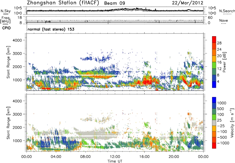
Task: Click the blue top of the velocity colorbar
Action: 214,100
